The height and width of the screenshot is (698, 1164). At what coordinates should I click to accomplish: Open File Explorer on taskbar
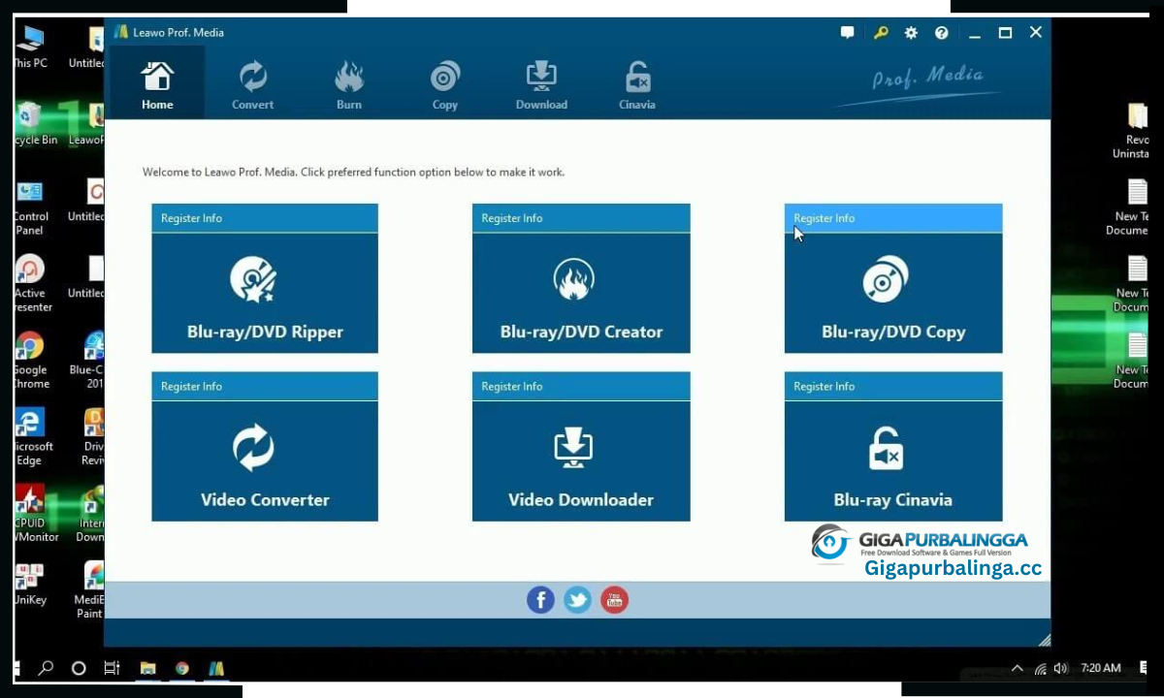[x=147, y=668]
